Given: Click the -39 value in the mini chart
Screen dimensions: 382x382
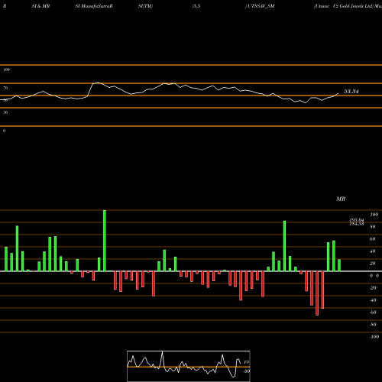Looking at the screenshot, I should pos(247,371).
